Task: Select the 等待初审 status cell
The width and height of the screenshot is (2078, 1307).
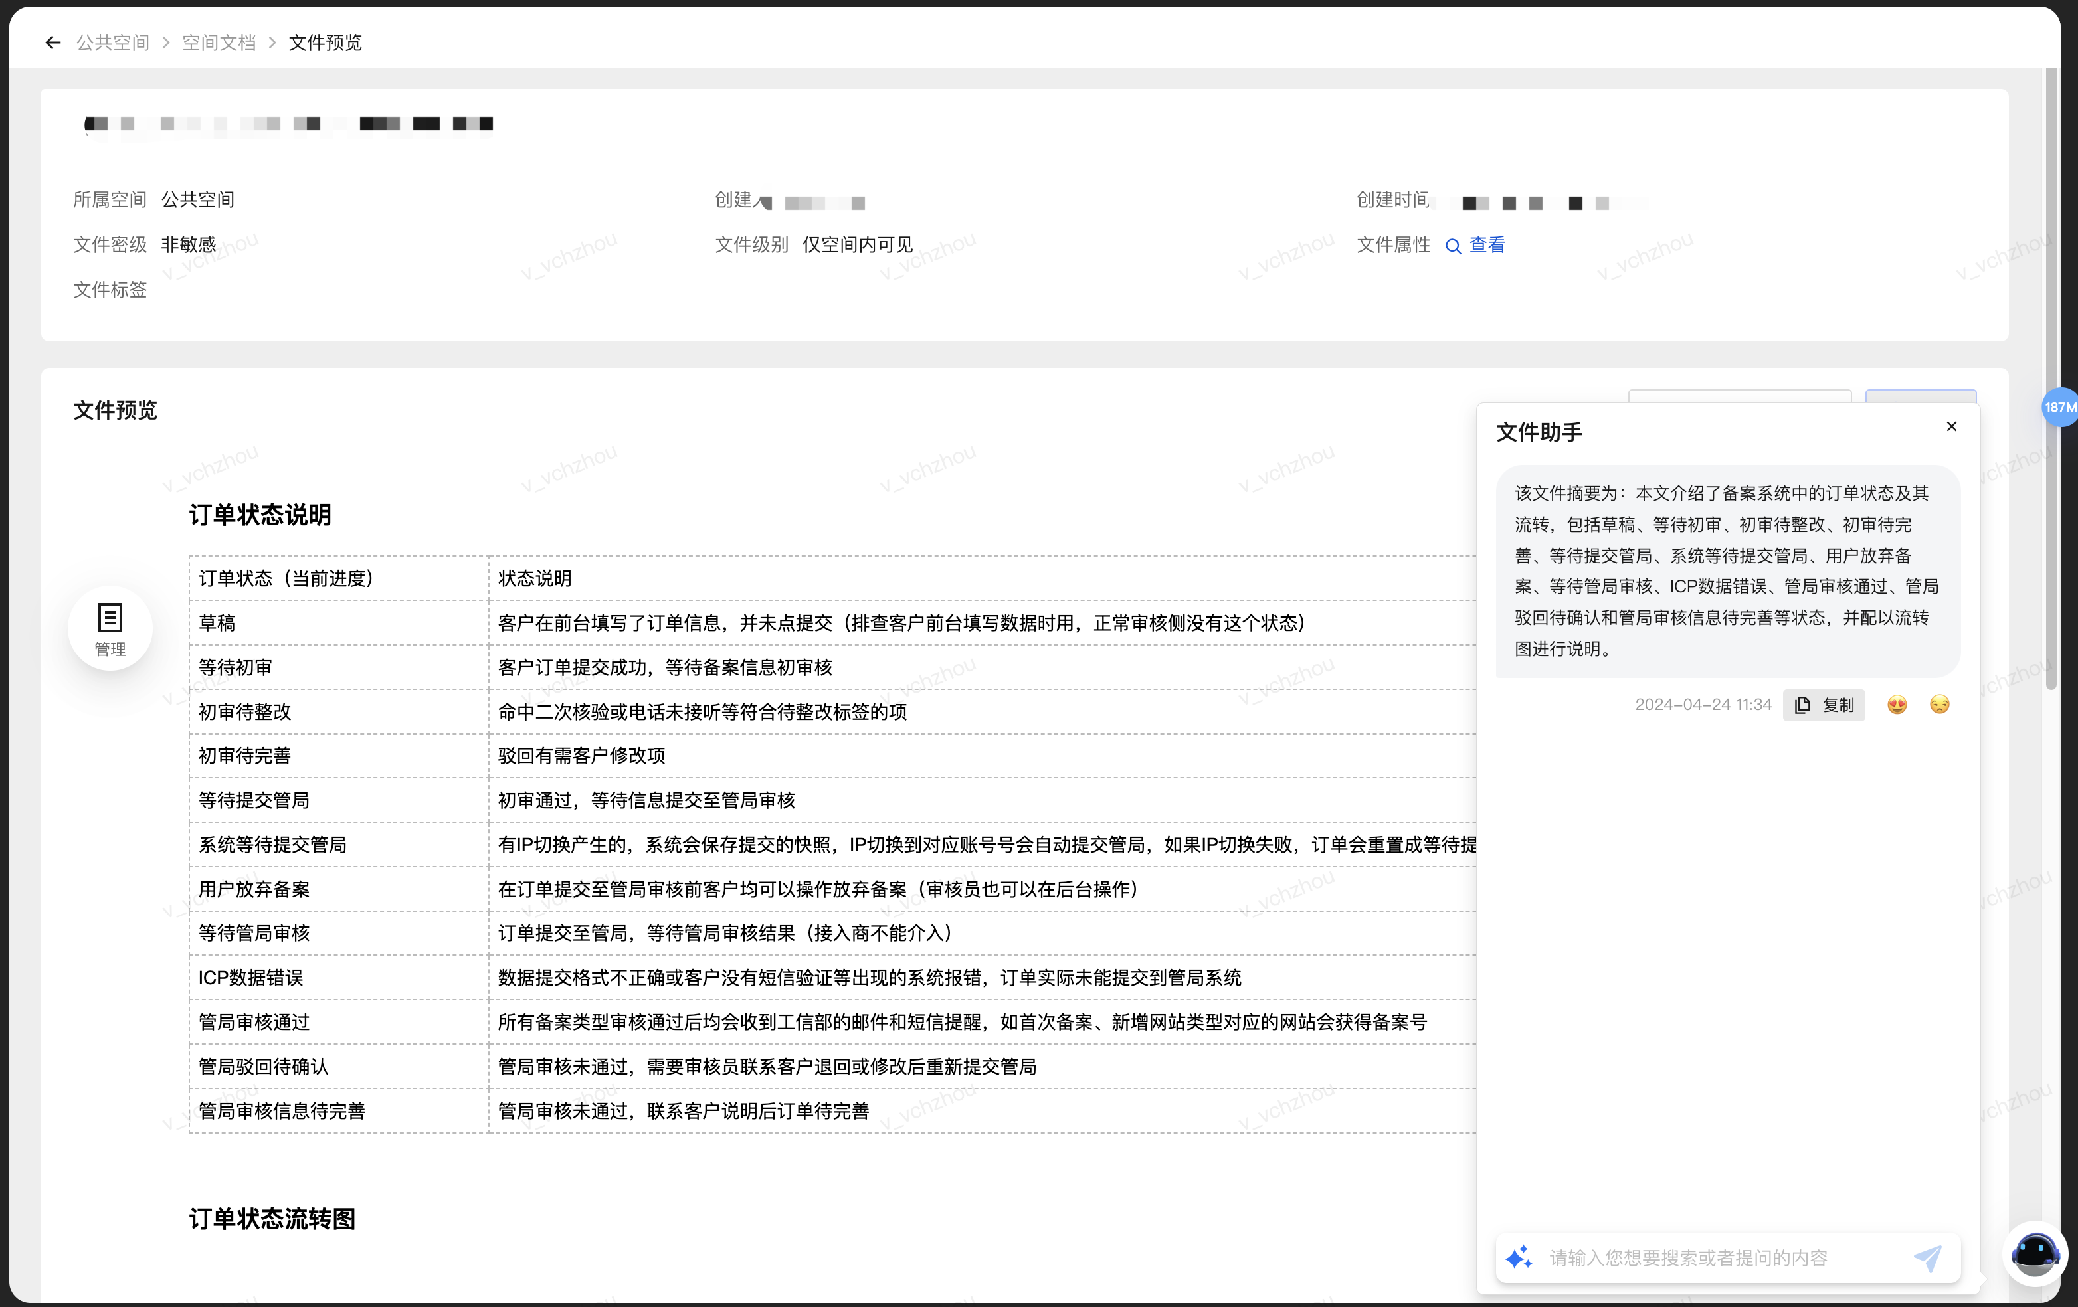Action: pyautogui.click(x=338, y=667)
